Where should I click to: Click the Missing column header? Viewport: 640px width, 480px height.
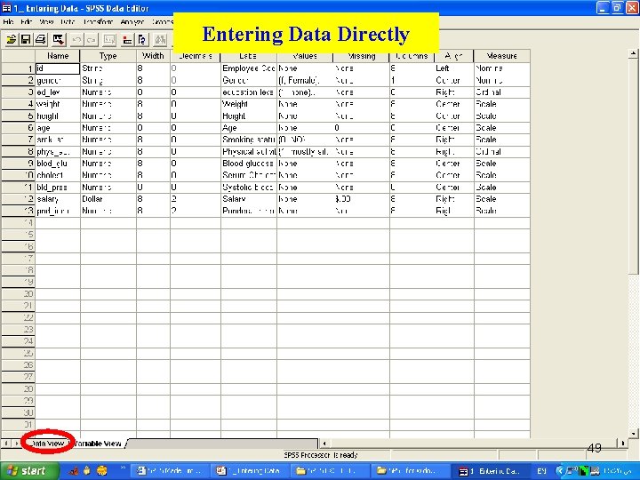point(361,56)
